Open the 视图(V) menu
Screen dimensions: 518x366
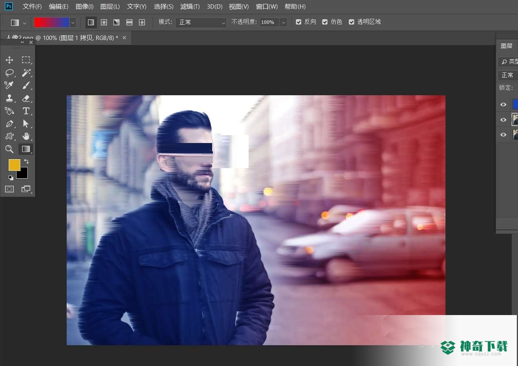[x=239, y=7]
